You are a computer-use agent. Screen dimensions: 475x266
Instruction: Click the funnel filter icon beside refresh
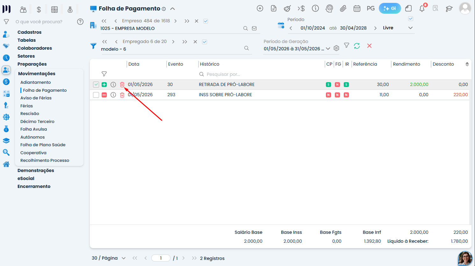click(x=347, y=46)
